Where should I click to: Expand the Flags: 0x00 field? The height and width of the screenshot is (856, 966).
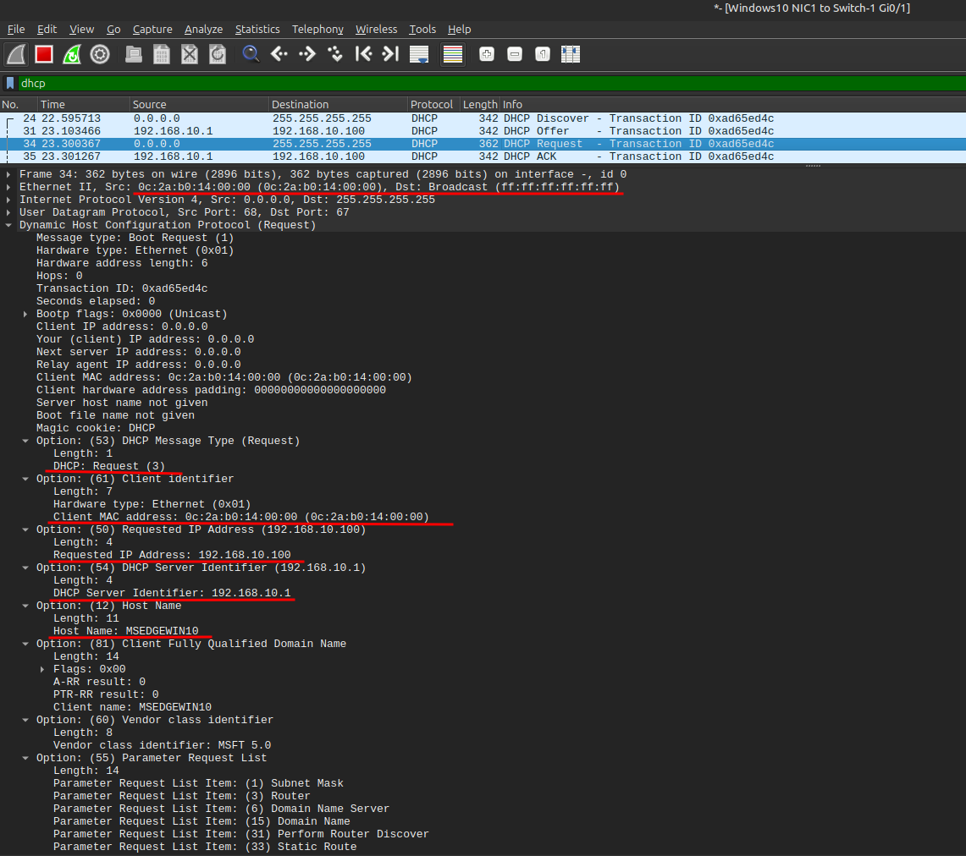(43, 669)
